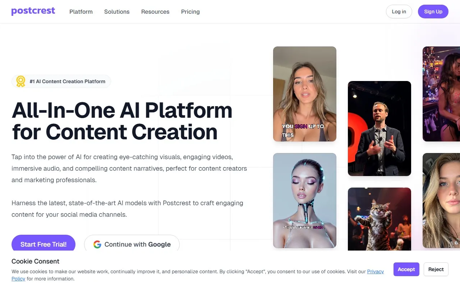Reject the cookies

tap(436, 269)
